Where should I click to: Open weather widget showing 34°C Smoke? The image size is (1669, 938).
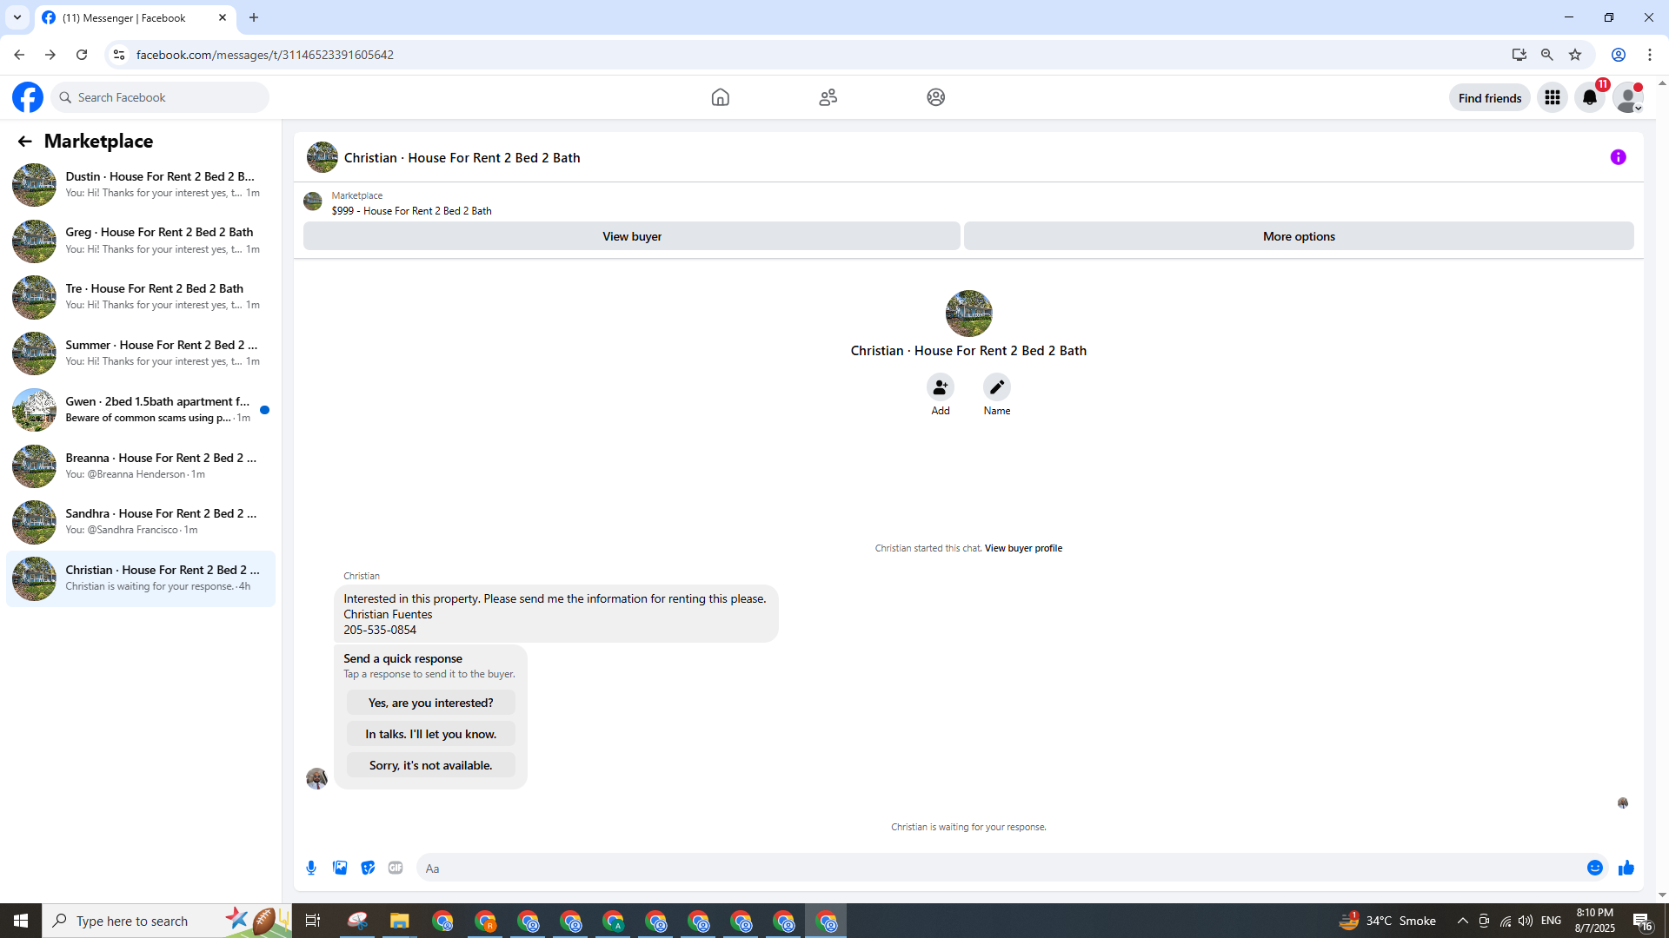tap(1387, 921)
